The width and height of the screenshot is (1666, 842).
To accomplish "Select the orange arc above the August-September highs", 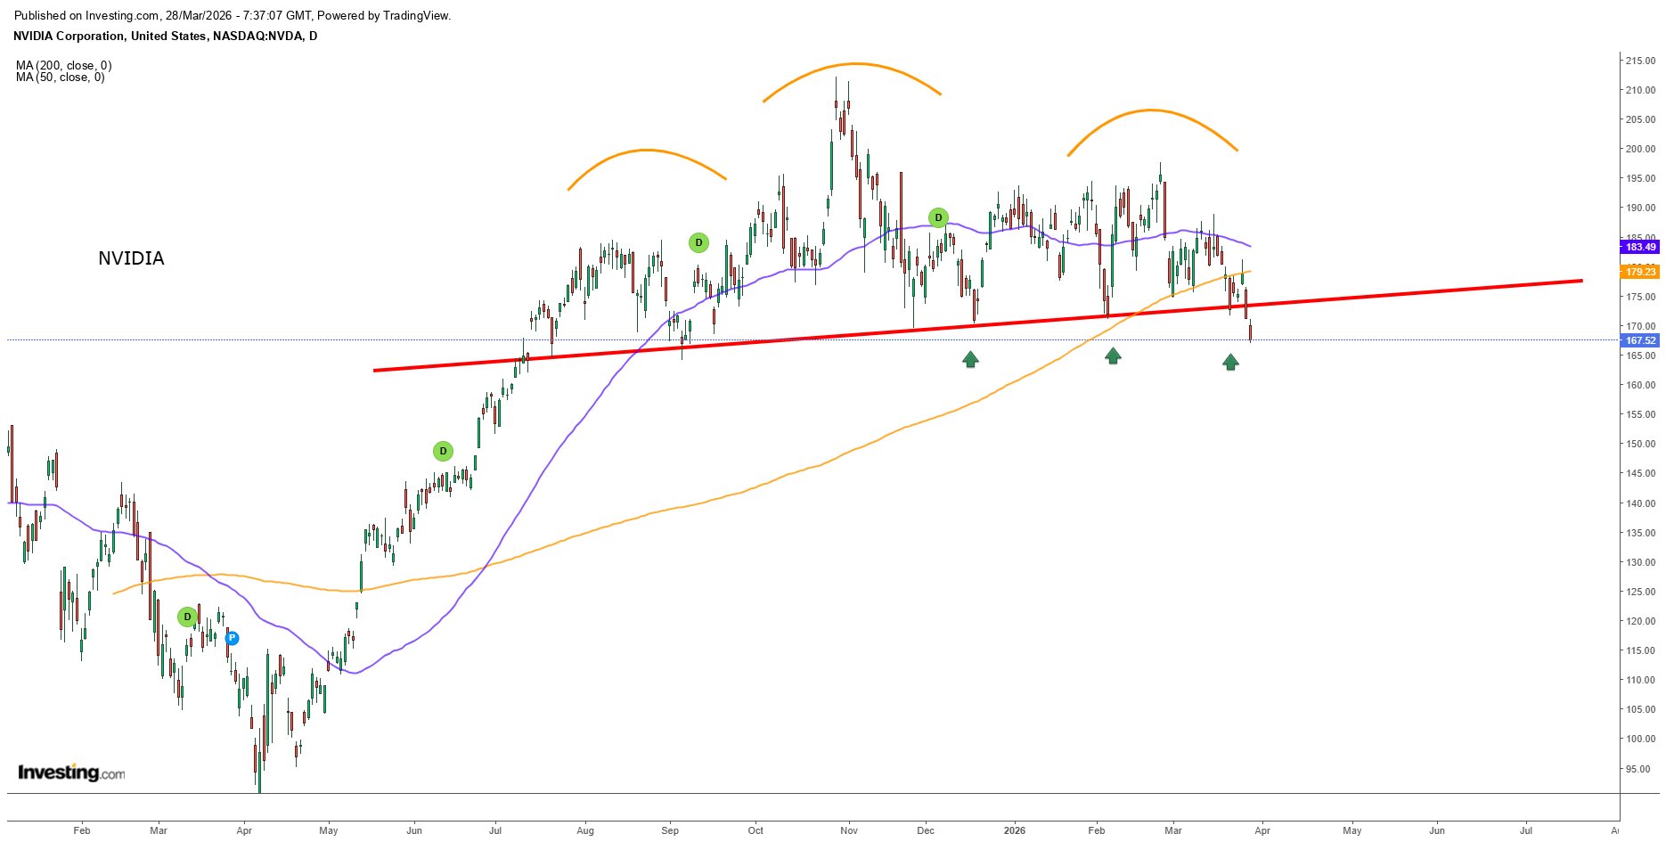I will (647, 151).
